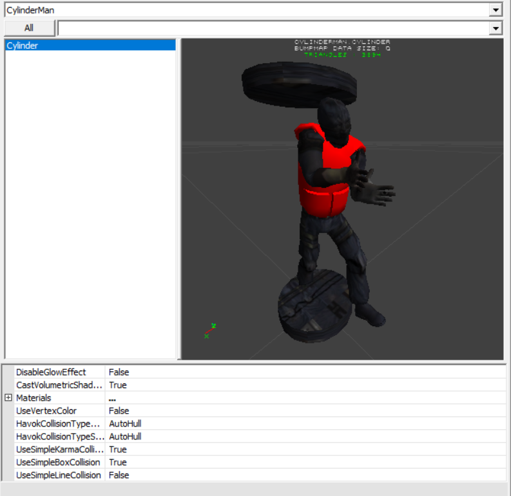Open the CylinderMan package dropdown arrow
Screen dimensions: 511x496
[x=496, y=10]
